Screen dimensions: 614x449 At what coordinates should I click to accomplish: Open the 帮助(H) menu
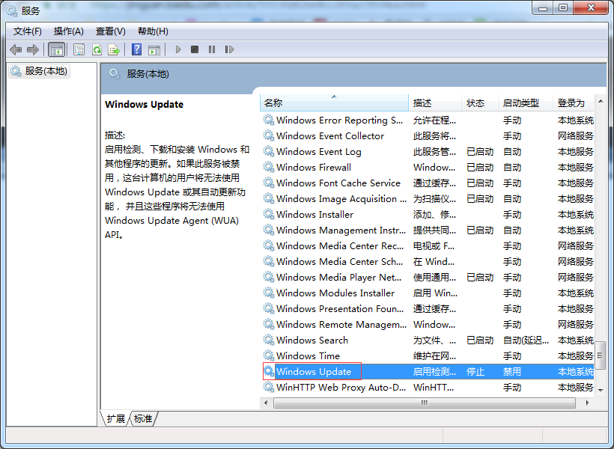point(153,31)
